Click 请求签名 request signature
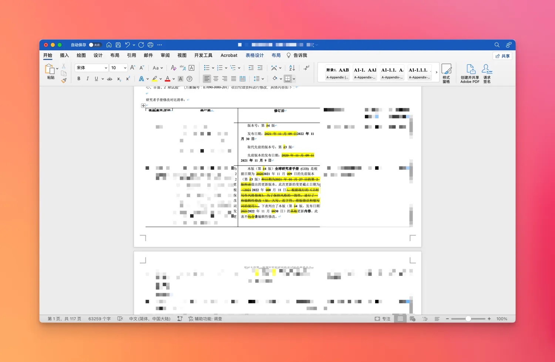The width and height of the screenshot is (555, 362). [487, 73]
